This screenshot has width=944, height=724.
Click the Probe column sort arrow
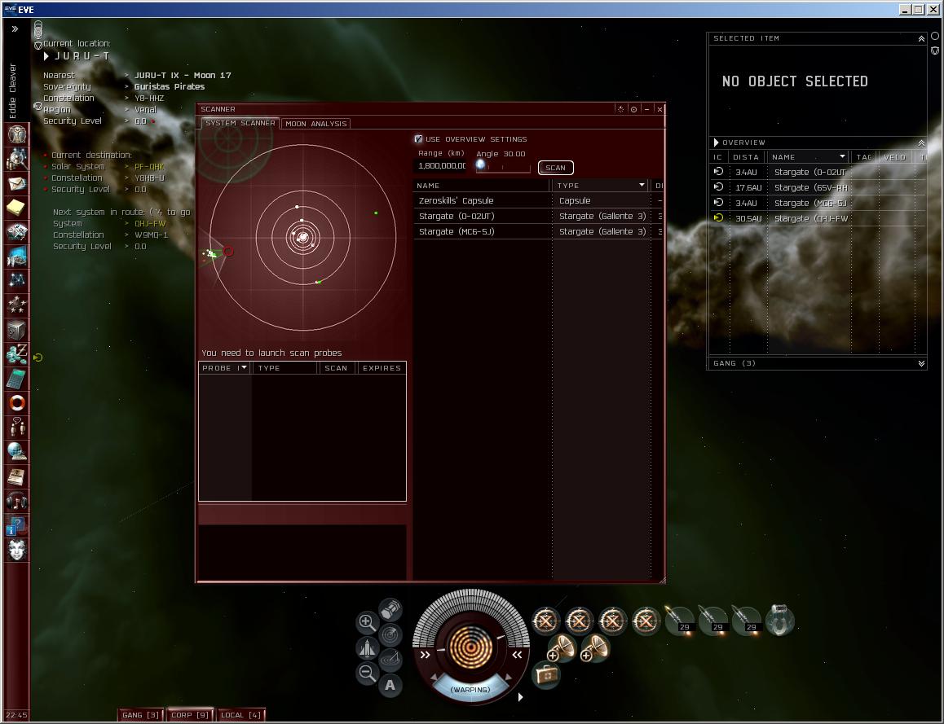[x=244, y=367]
